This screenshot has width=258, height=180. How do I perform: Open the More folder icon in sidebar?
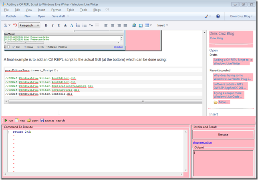216,102
